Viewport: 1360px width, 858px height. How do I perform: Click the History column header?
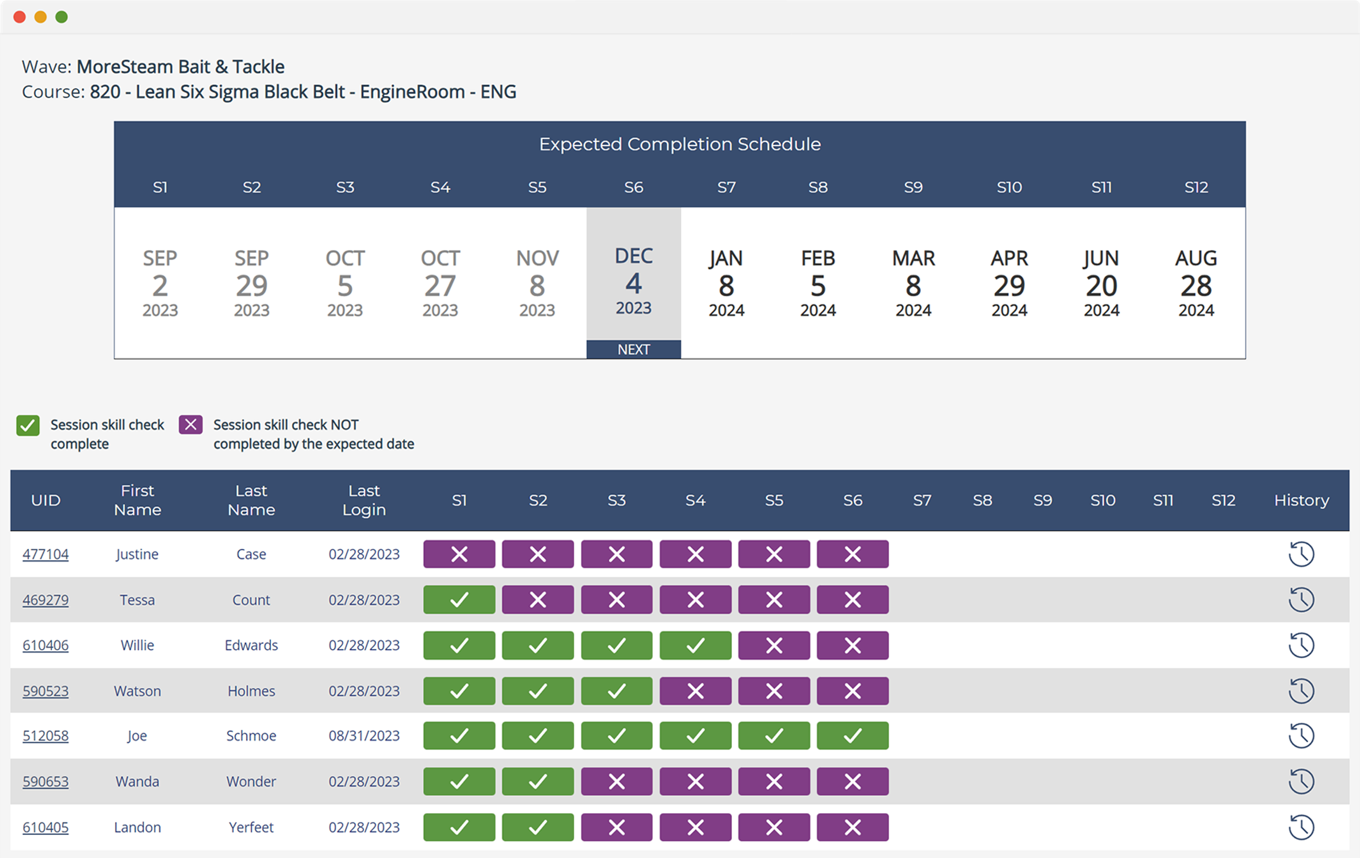point(1301,500)
